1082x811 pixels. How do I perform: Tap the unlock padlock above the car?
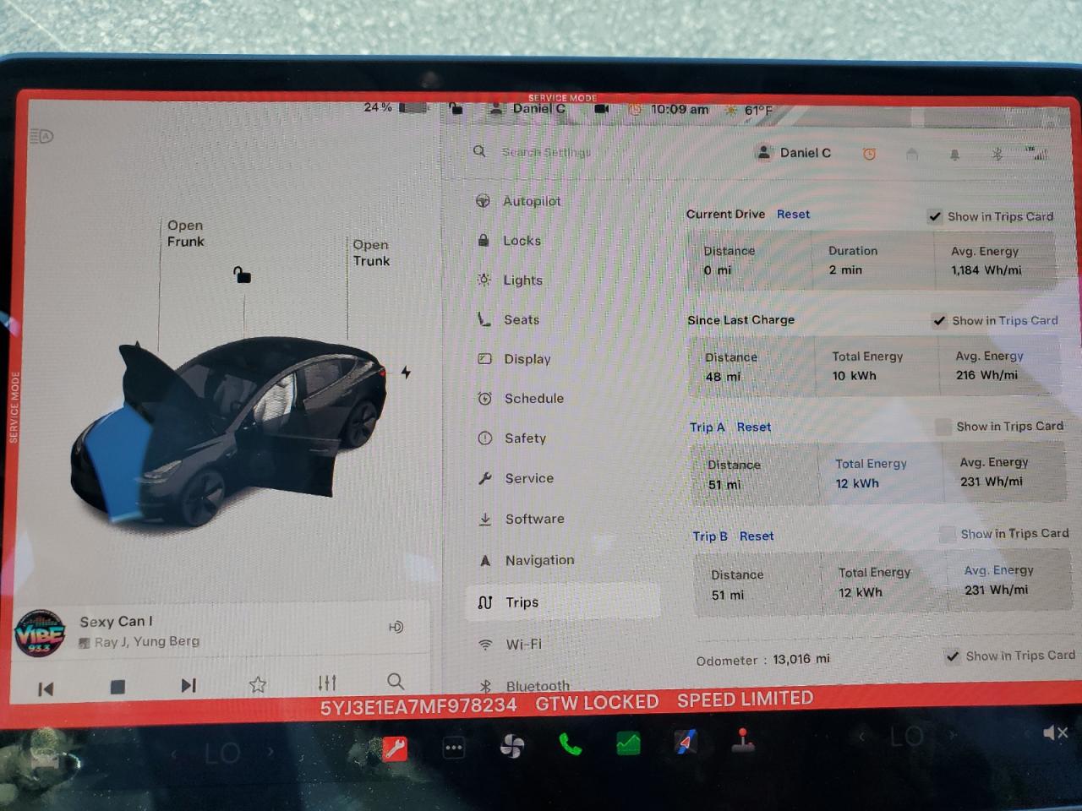tap(242, 275)
